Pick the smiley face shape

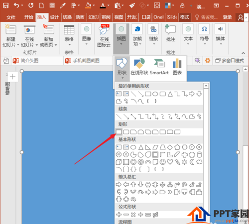(x=163, y=162)
